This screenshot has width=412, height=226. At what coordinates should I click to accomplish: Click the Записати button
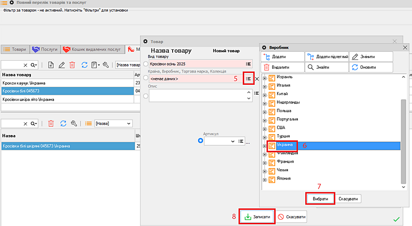pyautogui.click(x=257, y=217)
